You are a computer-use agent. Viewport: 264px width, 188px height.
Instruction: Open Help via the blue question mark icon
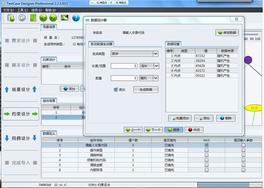click(76, 18)
